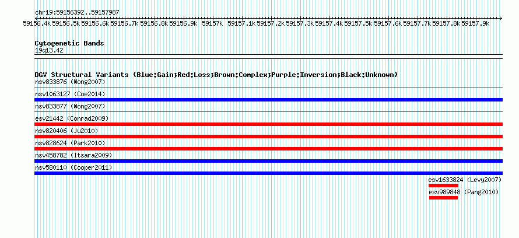Click the blue nsv1063127 gain bar
The height and width of the screenshot is (238, 519).
click(268, 100)
